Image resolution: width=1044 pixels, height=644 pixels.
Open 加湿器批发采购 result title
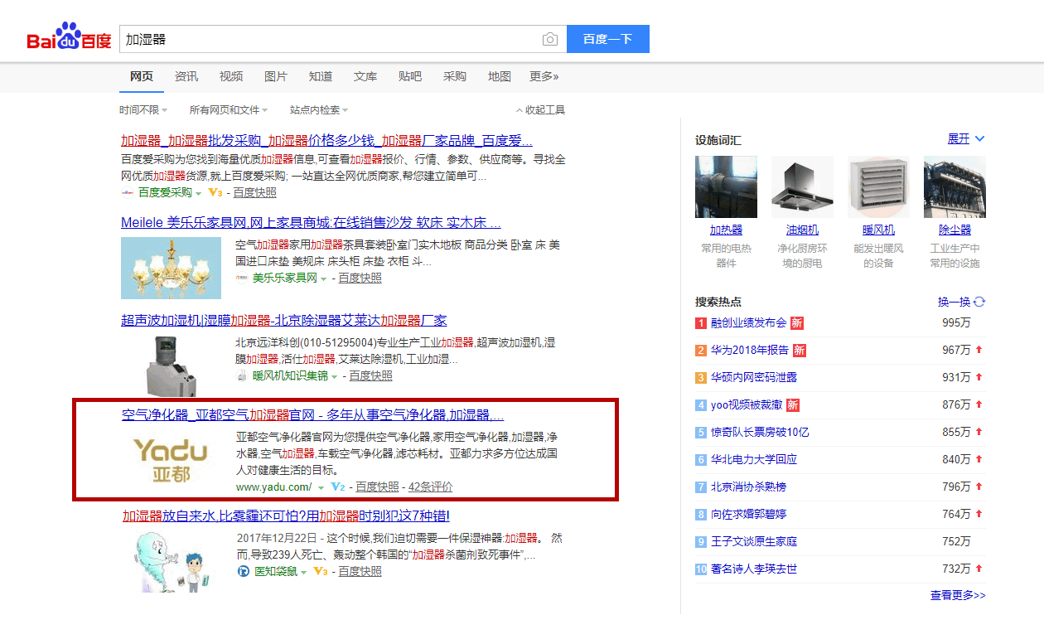point(326,140)
